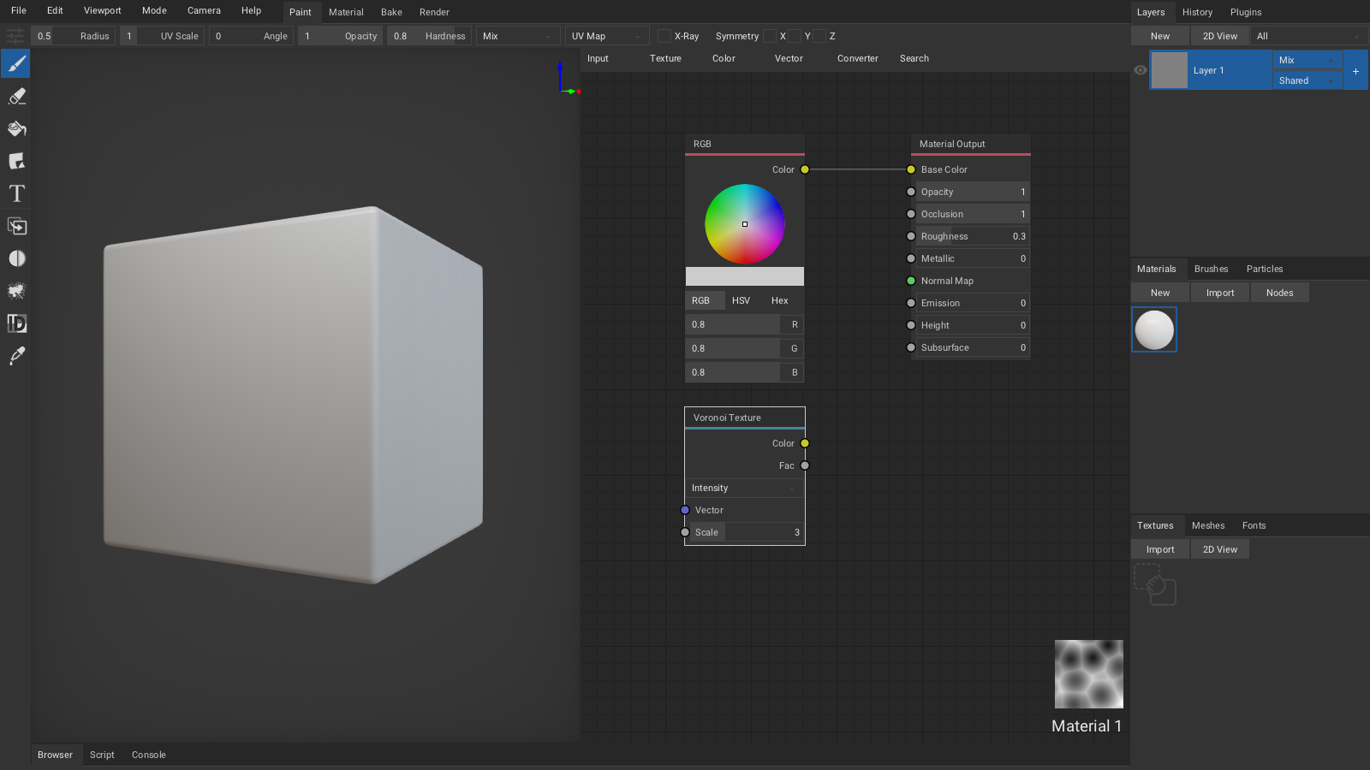This screenshot has width=1370, height=770.
Task: Pick the Particle paint tool
Action: [x=15, y=290]
